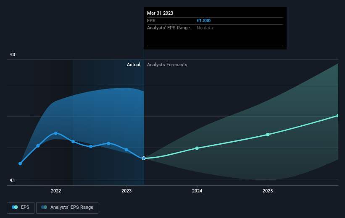Select the Mar 31 2023 EPS data point

[144, 158]
